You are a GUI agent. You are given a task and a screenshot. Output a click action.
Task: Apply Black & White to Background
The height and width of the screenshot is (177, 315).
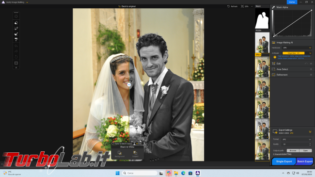pos(120,154)
